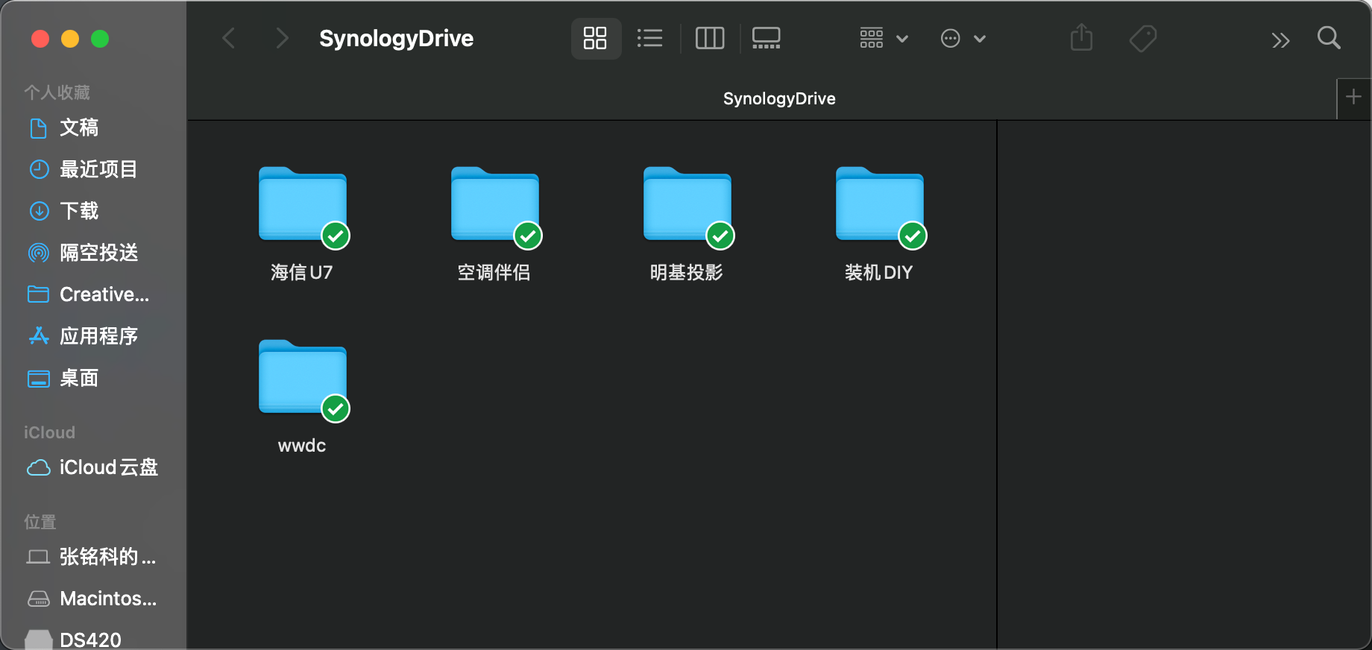Zoom the window with green button
Image resolution: width=1372 pixels, height=650 pixels.
(100, 38)
